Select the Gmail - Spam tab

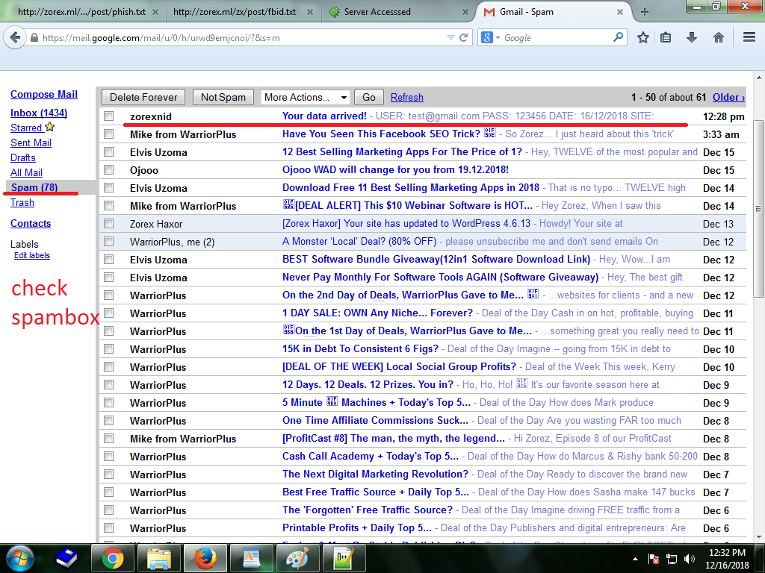pos(527,12)
